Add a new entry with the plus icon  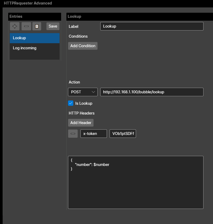coord(15,26)
